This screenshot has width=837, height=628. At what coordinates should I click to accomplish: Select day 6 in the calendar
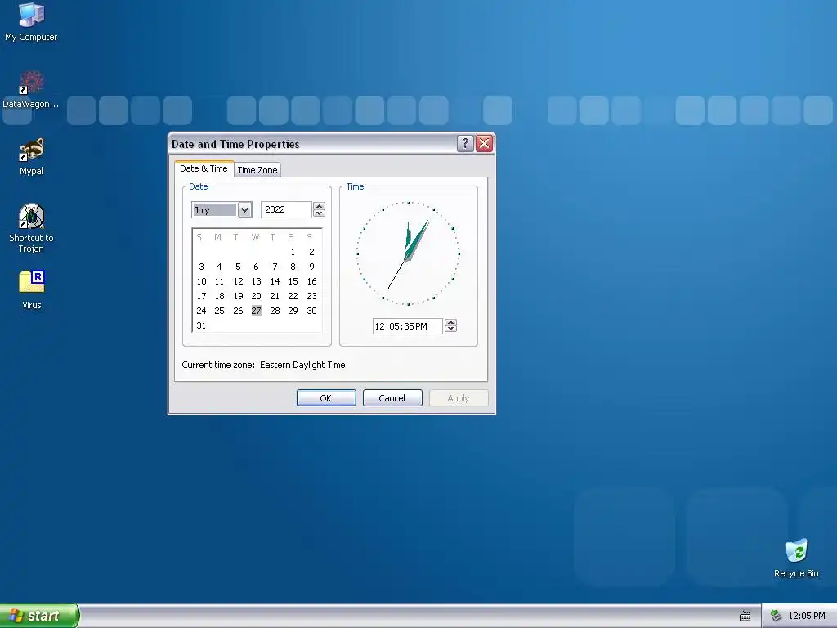point(256,267)
